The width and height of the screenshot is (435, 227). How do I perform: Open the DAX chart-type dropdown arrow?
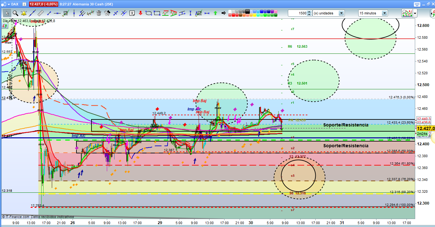point(8,4)
